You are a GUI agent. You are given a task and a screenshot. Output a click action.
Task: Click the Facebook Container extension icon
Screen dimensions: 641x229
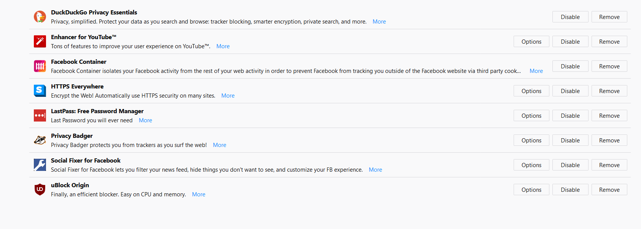click(40, 66)
